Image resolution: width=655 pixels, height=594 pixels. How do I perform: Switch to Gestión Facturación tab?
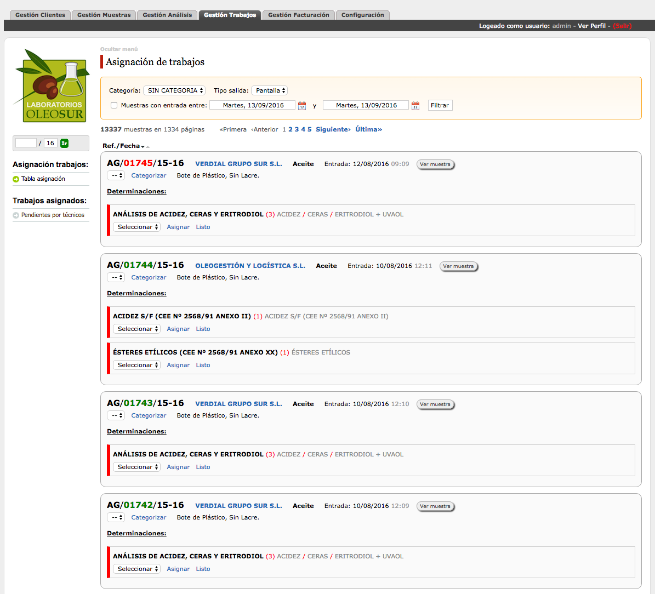pyautogui.click(x=298, y=15)
